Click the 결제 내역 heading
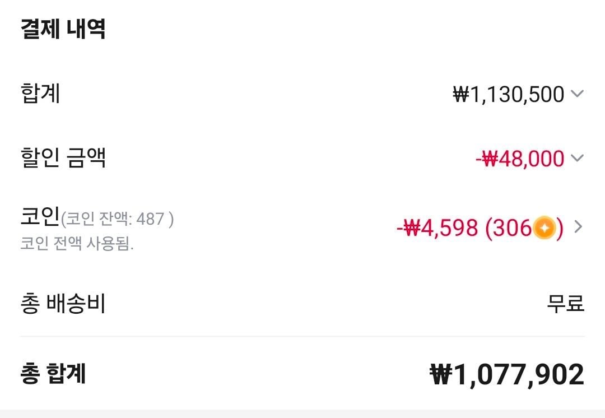The width and height of the screenshot is (605, 418). click(x=63, y=29)
